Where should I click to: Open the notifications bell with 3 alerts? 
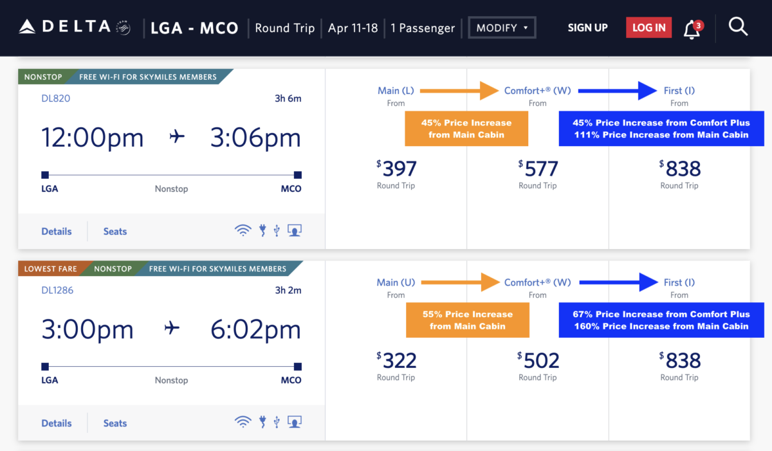(x=692, y=29)
